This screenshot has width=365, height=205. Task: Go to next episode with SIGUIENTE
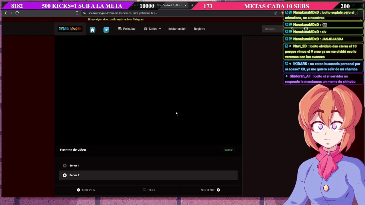click(x=210, y=190)
